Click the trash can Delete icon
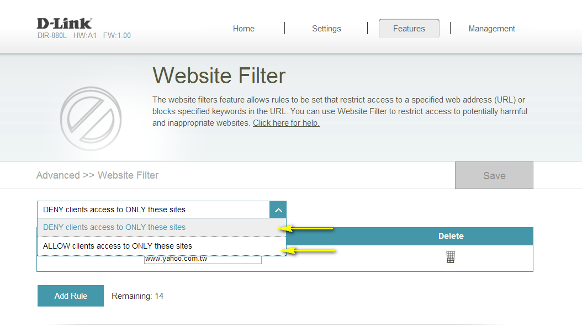The height and width of the screenshot is (333, 582). [x=451, y=256]
